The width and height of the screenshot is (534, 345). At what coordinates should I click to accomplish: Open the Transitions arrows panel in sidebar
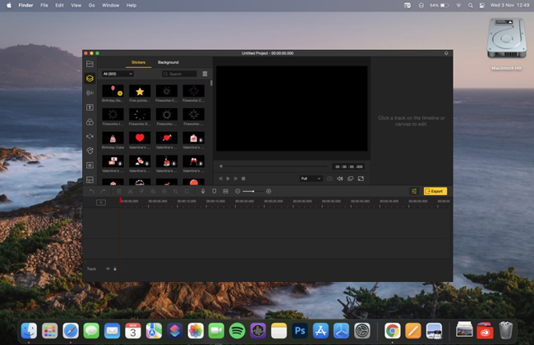90,136
